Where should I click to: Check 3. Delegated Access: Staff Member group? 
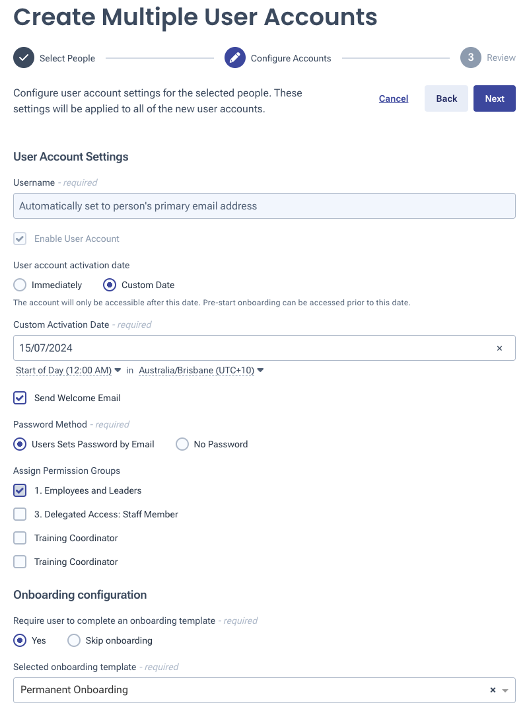click(20, 515)
